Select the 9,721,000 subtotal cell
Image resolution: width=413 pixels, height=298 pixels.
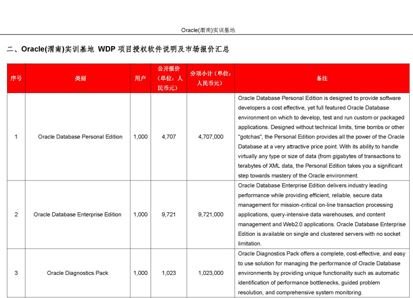[210, 214]
